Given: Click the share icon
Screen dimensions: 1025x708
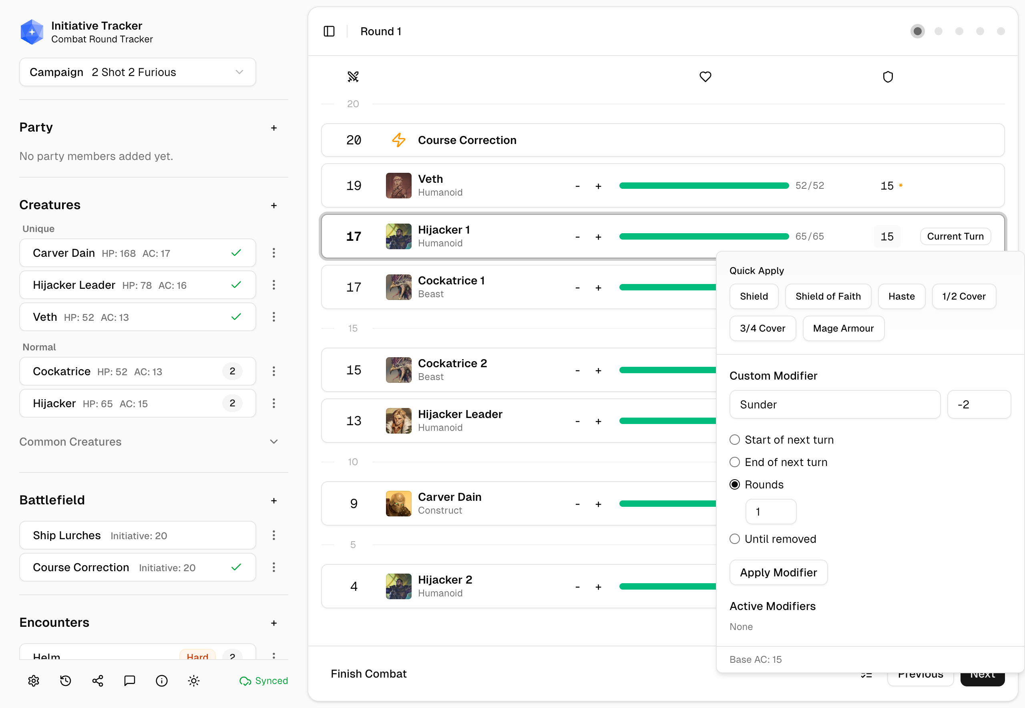Looking at the screenshot, I should [x=98, y=680].
